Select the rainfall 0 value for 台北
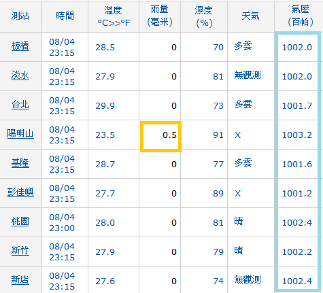323x293 pixels. pyautogui.click(x=174, y=106)
